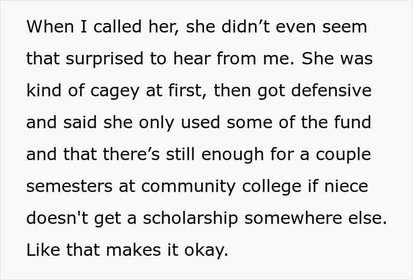Click the word "somewhere"
The image size is (413, 280).
pyautogui.click(x=293, y=218)
